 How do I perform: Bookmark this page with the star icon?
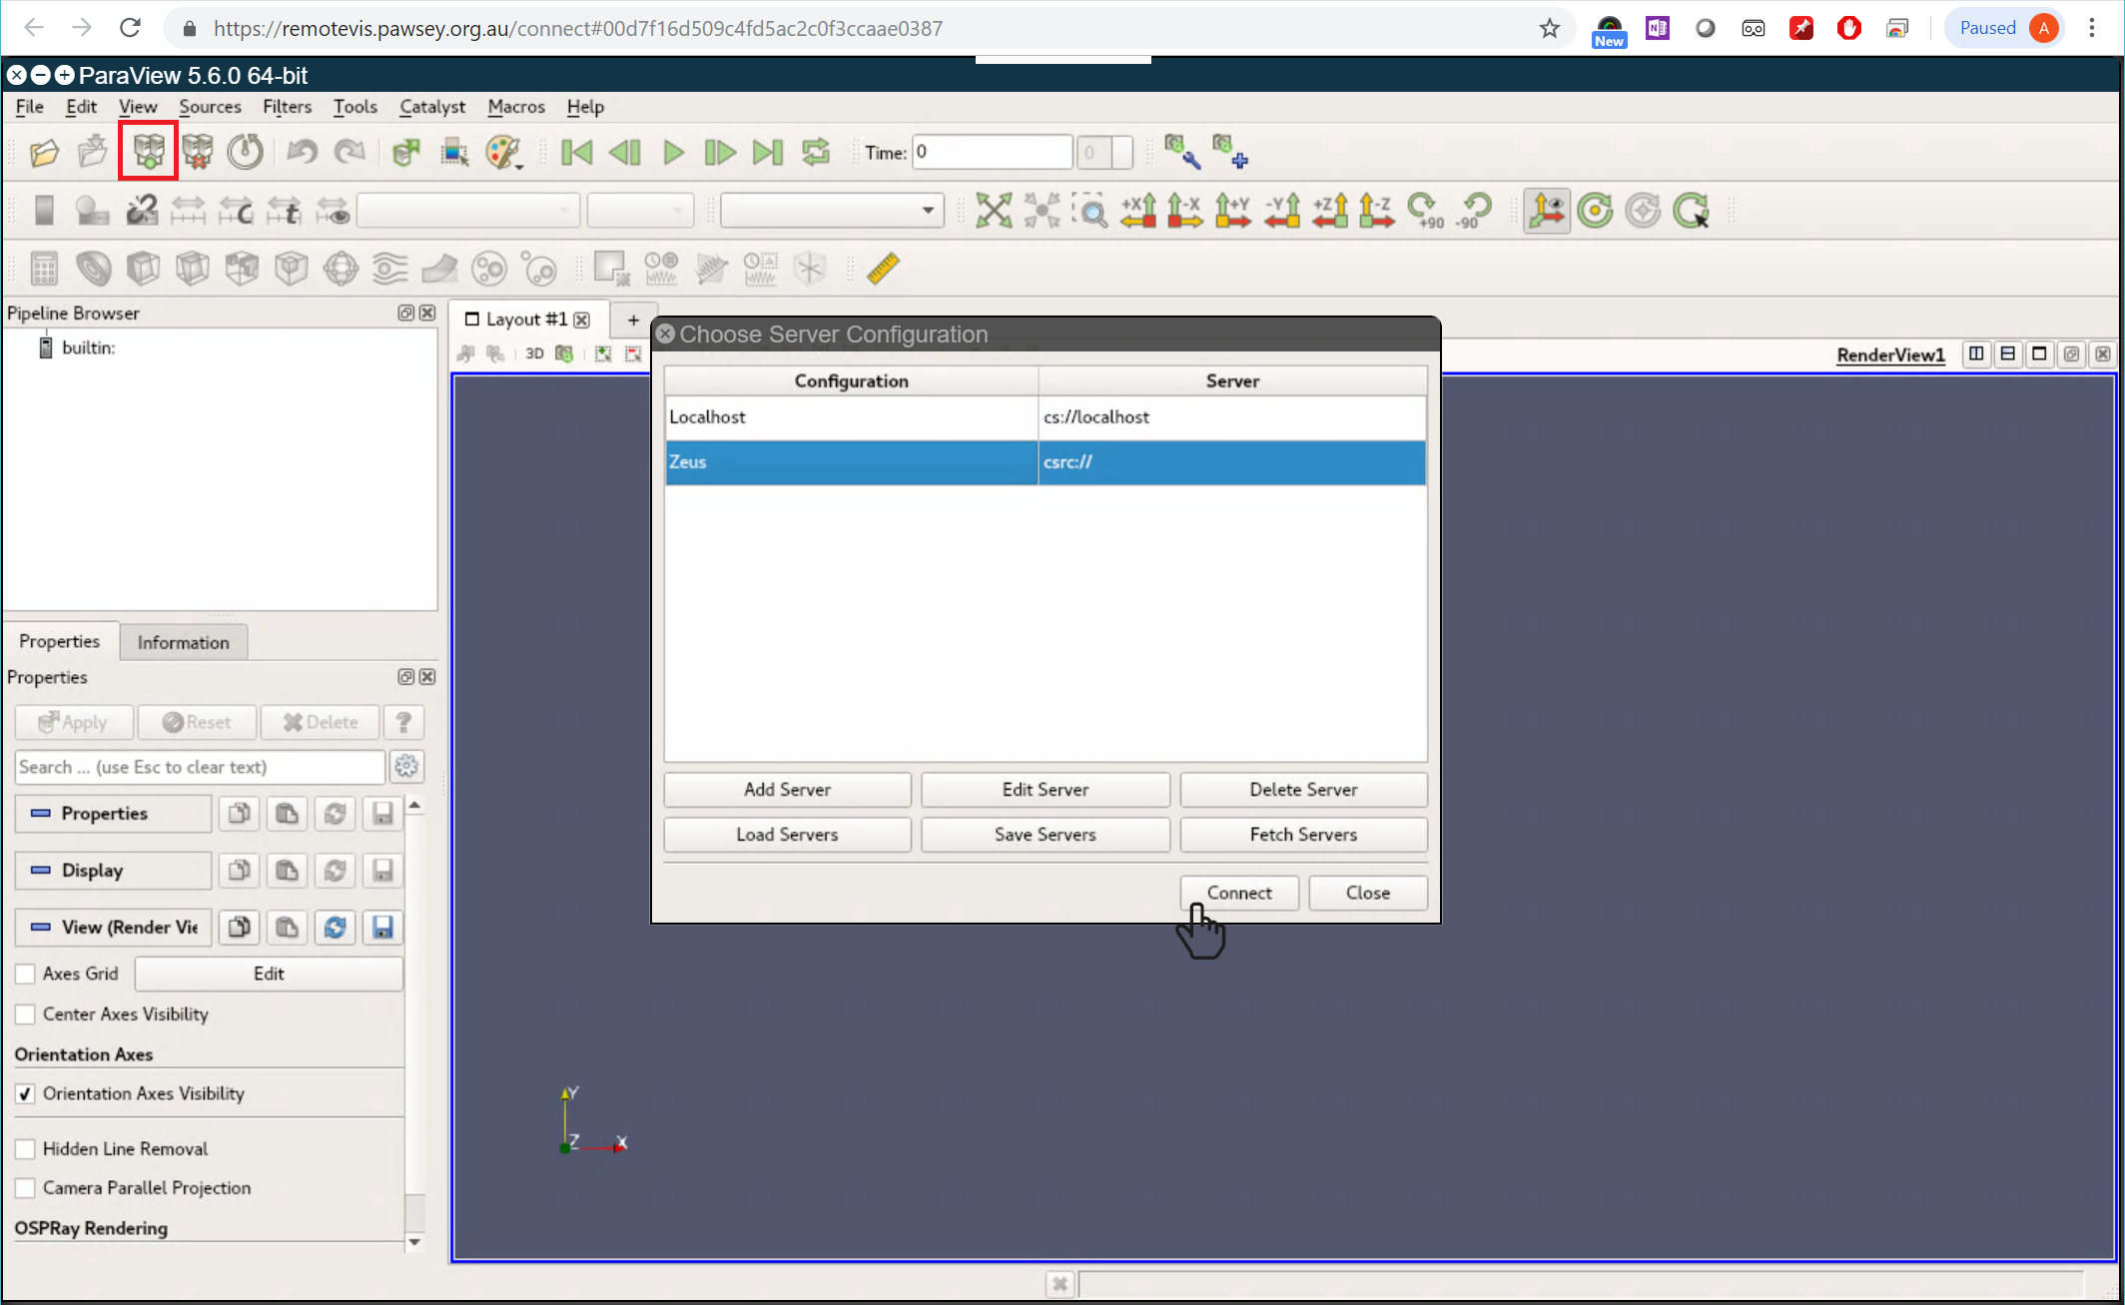tap(1549, 28)
